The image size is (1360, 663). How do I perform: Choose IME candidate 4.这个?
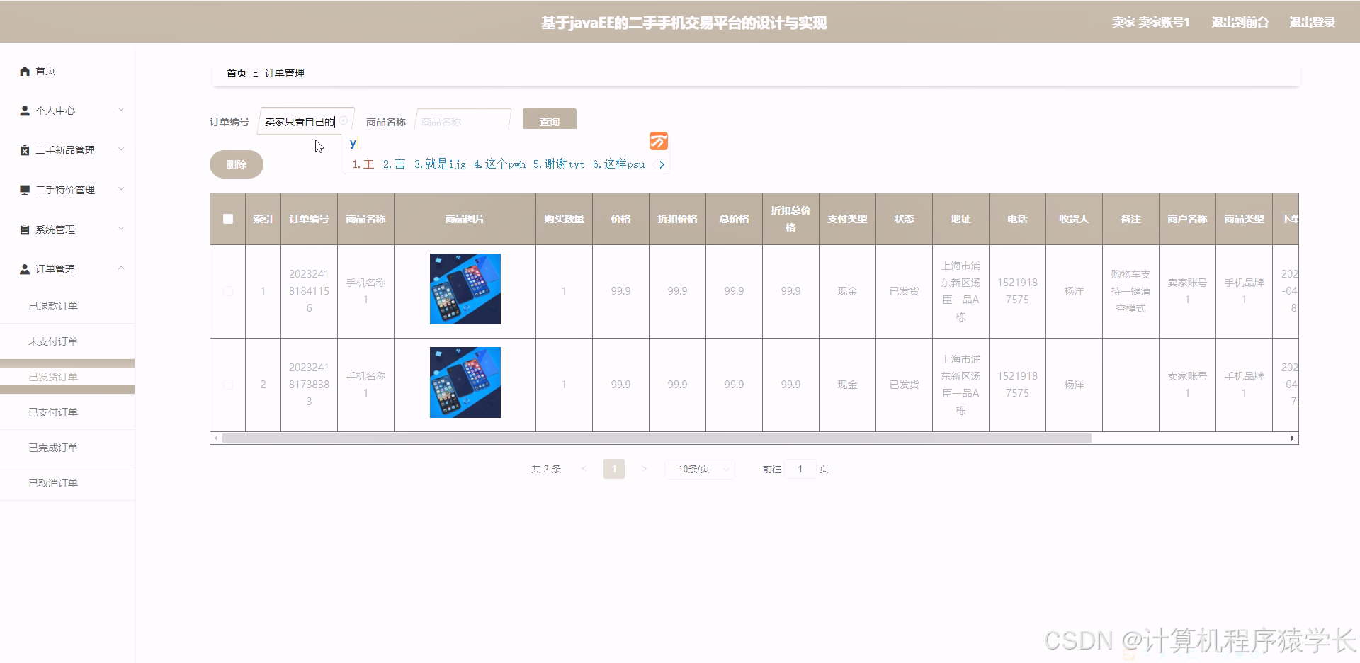[x=499, y=164]
